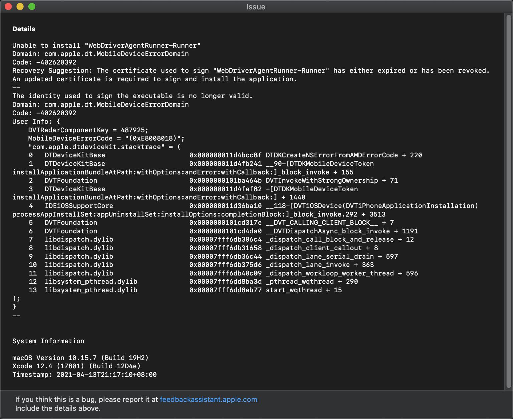The height and width of the screenshot is (419, 513).
Task: Minimize the Issue window with the yellow button
Action: (20, 7)
